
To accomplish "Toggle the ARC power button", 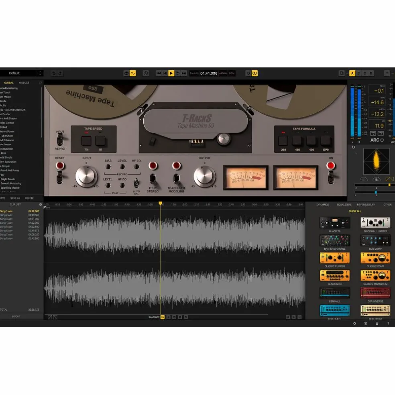I will pyautogui.click(x=382, y=140).
